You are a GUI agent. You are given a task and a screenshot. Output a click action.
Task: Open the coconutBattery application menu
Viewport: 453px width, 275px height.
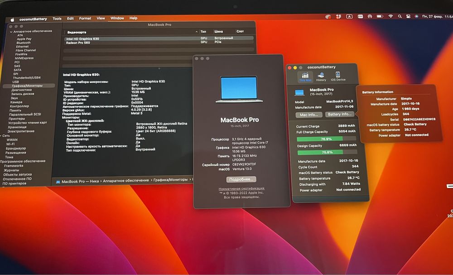pyautogui.click(x=33, y=19)
